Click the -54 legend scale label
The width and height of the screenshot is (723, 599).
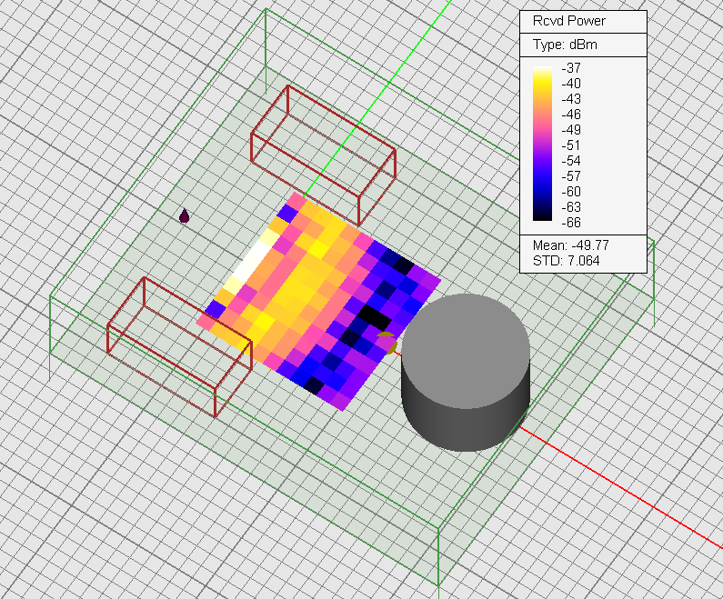click(x=571, y=160)
